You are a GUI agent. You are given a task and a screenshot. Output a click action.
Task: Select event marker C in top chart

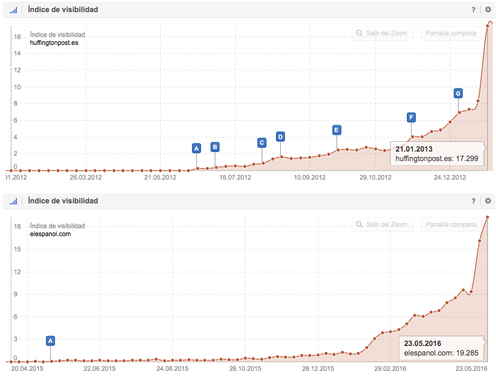pos(262,143)
